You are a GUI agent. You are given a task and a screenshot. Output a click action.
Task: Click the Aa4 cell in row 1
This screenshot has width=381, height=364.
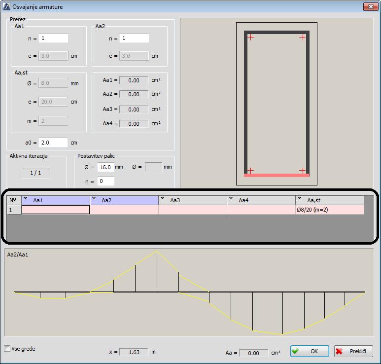pyautogui.click(x=261, y=210)
